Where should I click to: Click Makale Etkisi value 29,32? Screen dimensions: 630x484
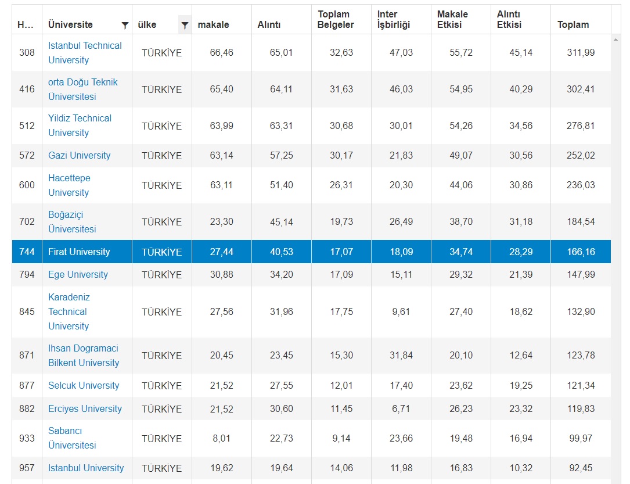461,274
